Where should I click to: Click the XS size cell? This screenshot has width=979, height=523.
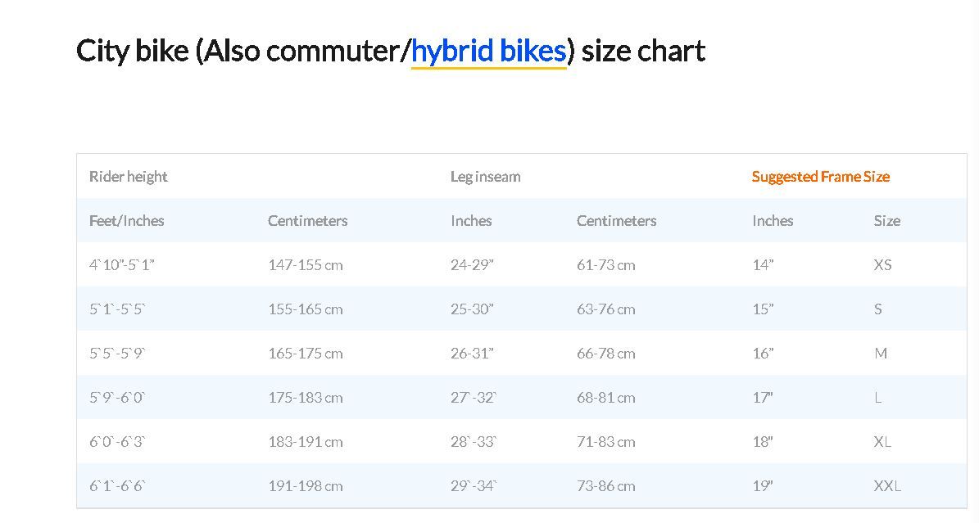(882, 265)
